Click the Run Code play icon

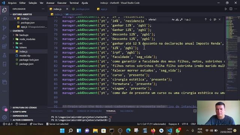tap(226, 9)
